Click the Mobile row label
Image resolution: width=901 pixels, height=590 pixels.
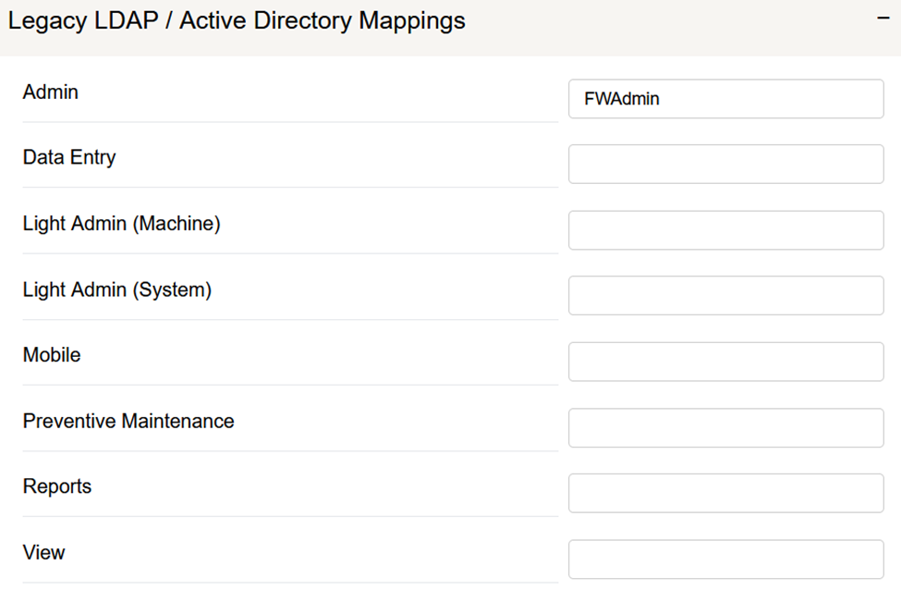(x=52, y=355)
